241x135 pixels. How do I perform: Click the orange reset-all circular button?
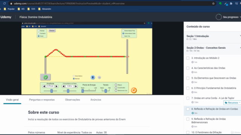pos(134,90)
